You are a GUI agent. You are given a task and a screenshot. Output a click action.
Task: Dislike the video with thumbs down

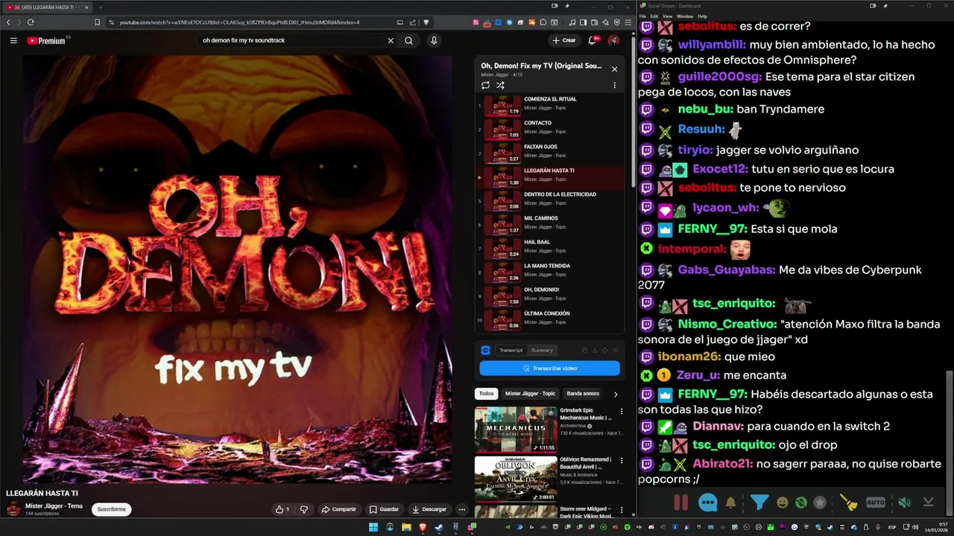[x=304, y=509]
